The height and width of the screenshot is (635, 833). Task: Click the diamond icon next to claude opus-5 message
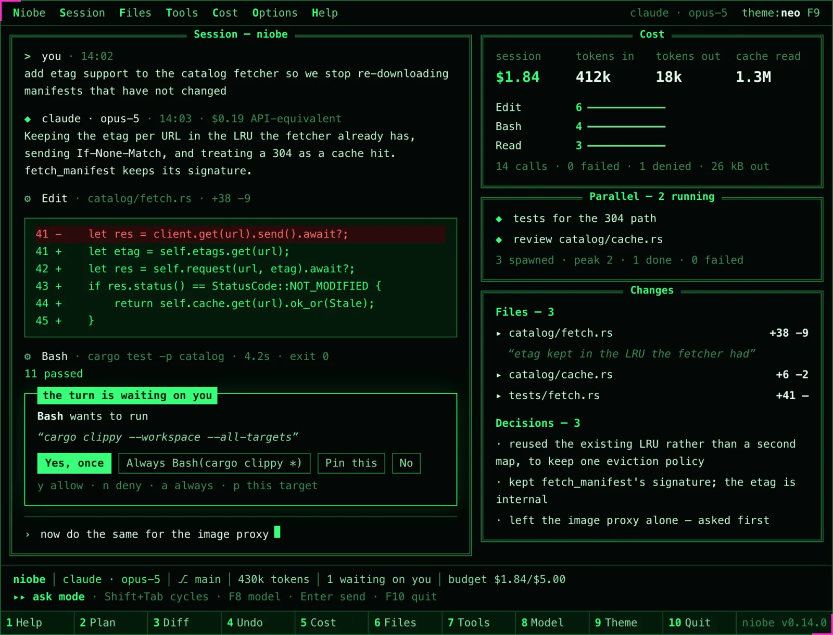pos(28,119)
